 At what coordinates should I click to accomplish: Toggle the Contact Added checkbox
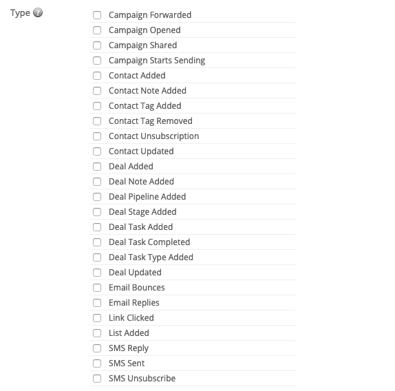pos(97,76)
